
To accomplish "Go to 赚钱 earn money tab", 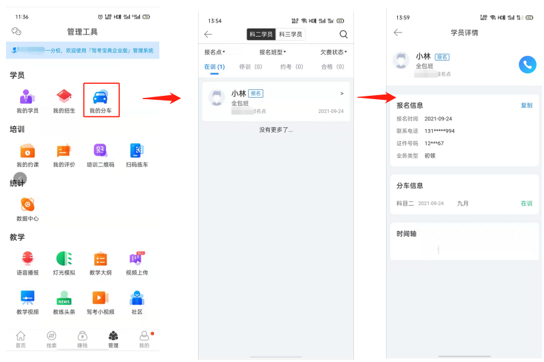I will [82, 339].
